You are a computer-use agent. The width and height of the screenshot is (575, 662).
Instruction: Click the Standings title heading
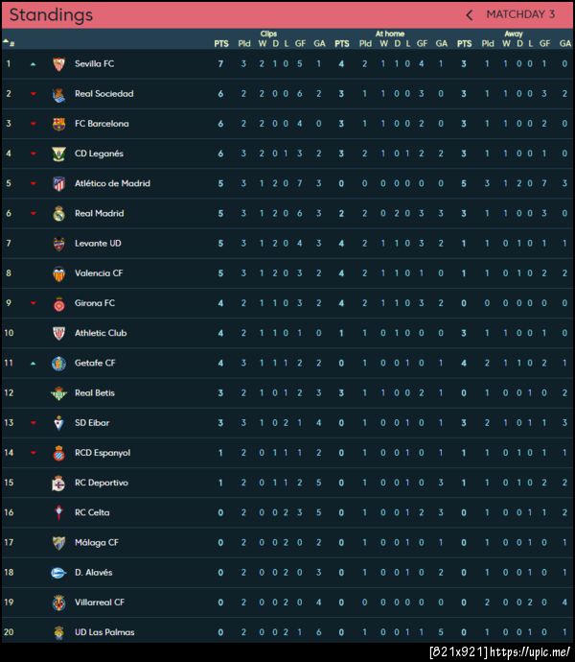pyautogui.click(x=51, y=15)
